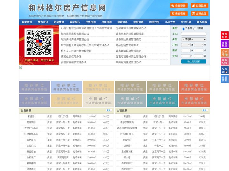Open the 金币充值 coin recharge button
Viewport: 229px width, 171px height.
[x=199, y=14]
